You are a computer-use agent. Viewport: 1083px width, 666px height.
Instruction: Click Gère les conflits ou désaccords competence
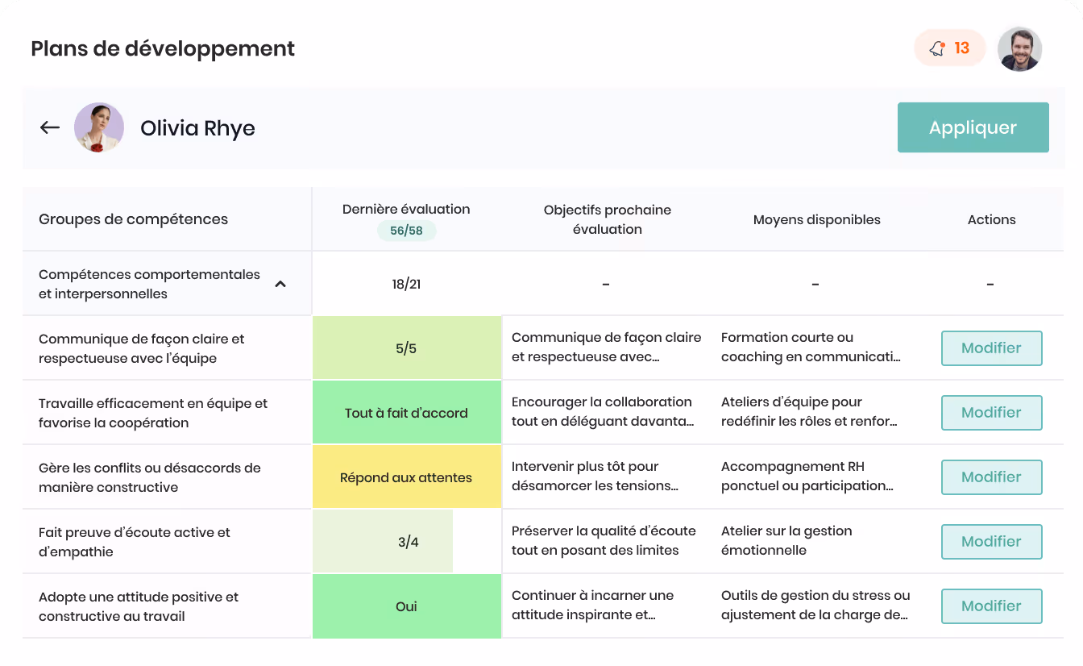(x=150, y=477)
